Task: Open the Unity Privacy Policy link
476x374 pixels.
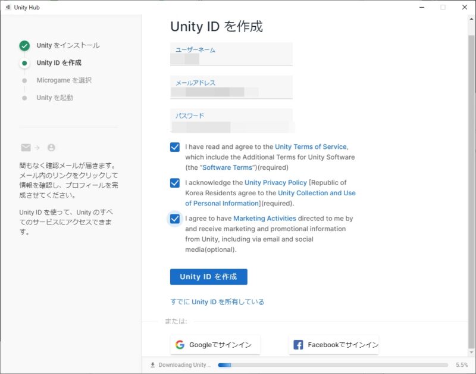Action: (275, 183)
